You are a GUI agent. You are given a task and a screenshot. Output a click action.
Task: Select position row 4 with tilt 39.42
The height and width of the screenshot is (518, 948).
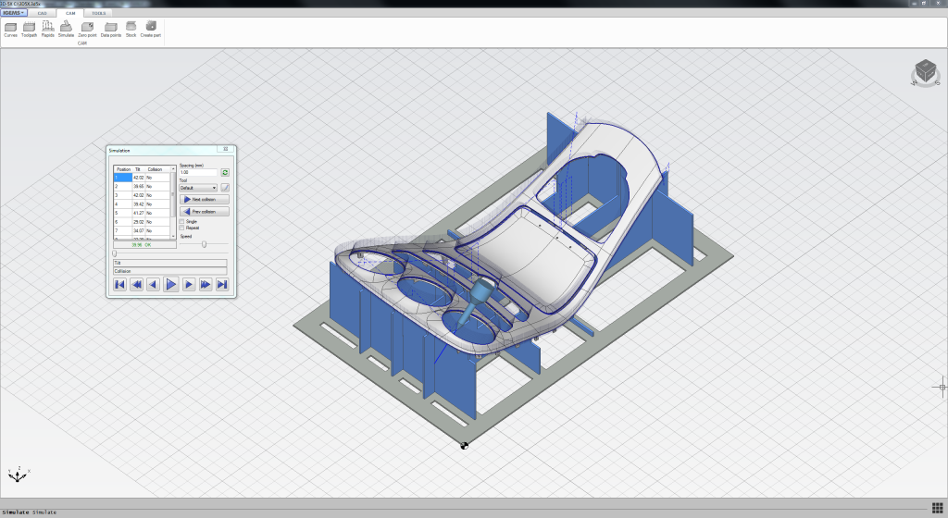142,204
